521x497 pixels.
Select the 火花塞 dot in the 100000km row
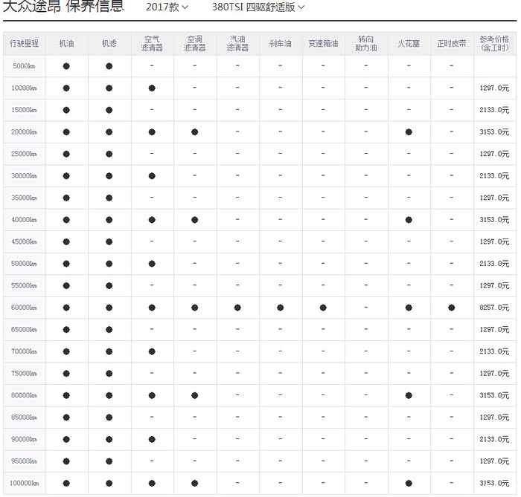point(409,483)
